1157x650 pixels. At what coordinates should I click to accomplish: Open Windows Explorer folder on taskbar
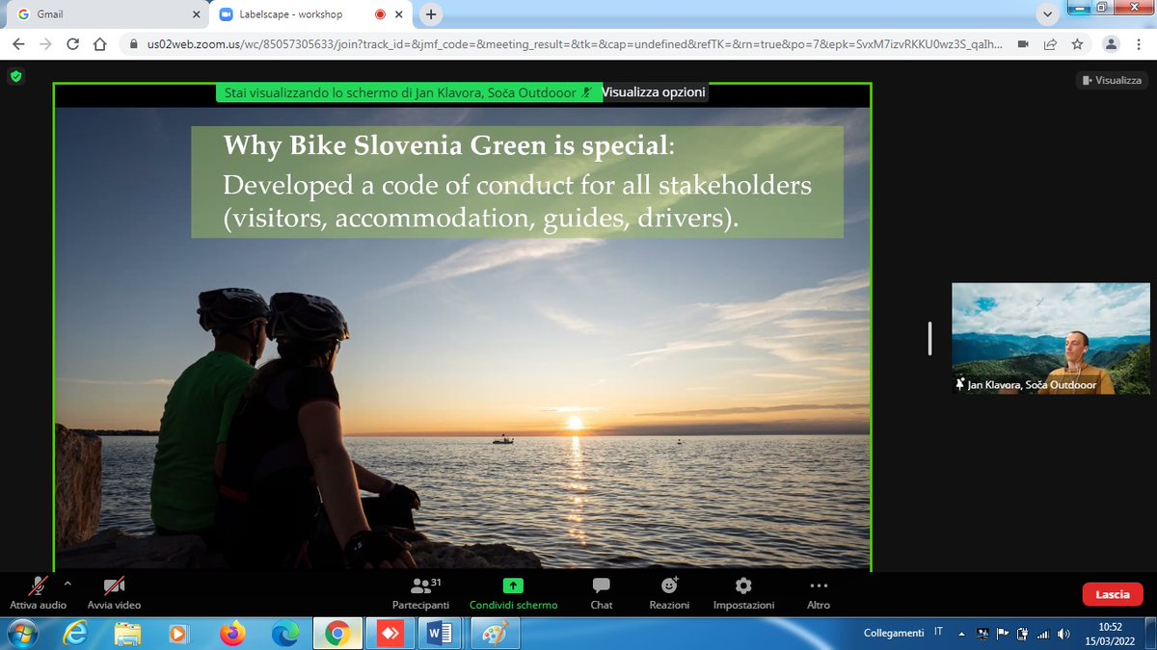coord(128,633)
